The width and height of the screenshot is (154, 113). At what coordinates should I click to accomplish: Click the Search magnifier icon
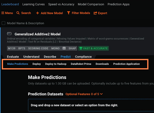click(18, 13)
